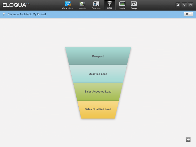The height and width of the screenshot is (147, 196).
Task: Open the Insight reporting chart icon
Action: pos(122,4)
